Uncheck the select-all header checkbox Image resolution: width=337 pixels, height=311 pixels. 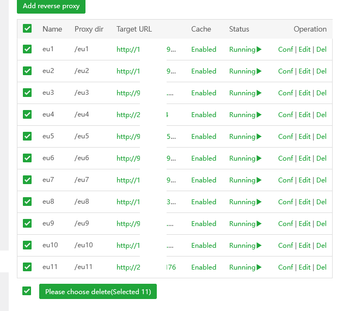click(x=27, y=28)
